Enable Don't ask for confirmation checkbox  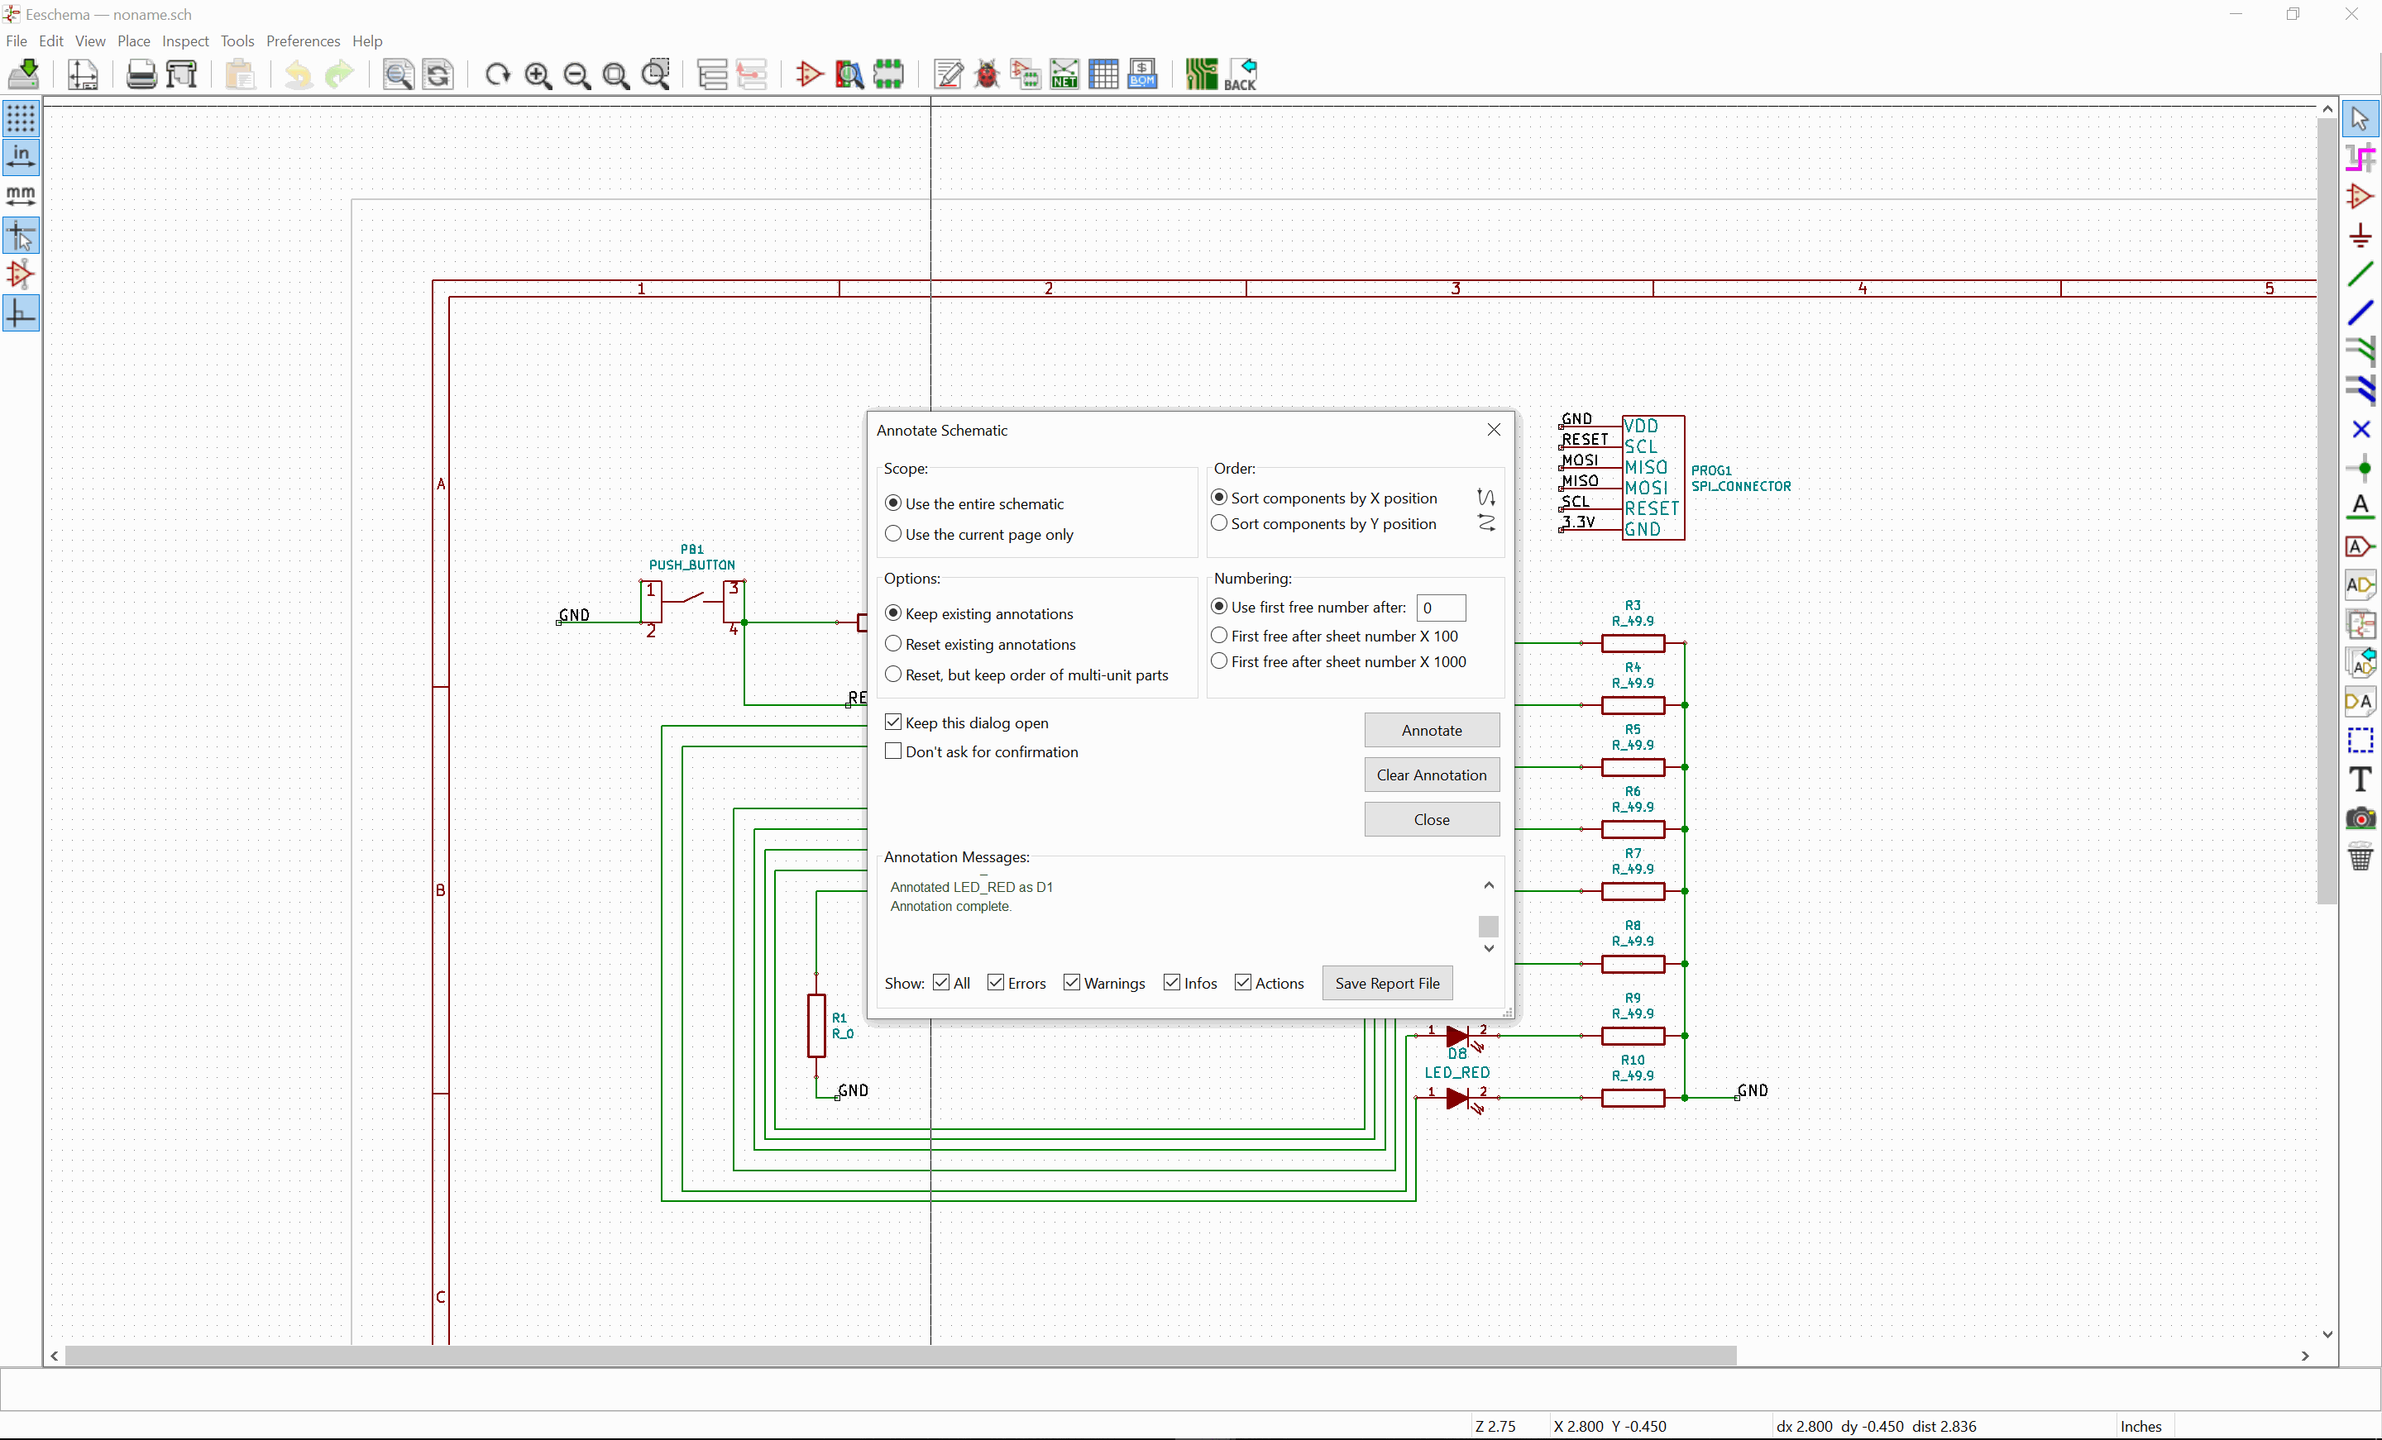pyautogui.click(x=893, y=751)
